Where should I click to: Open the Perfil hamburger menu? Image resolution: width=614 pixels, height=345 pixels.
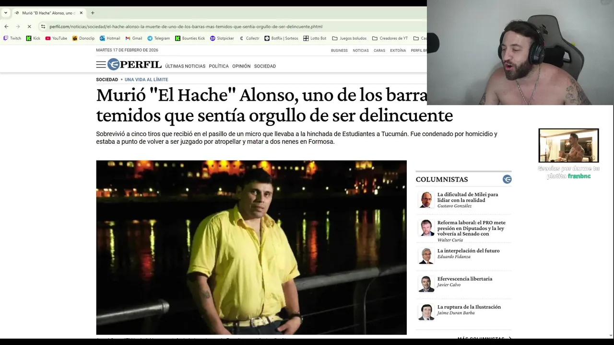[101, 65]
